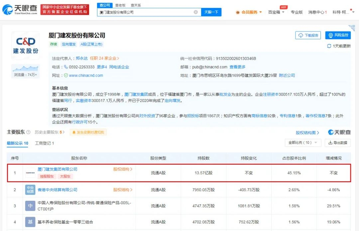Click the 批发业 industry link
The width and height of the screenshot is (359, 231).
pyautogui.click(x=225, y=94)
